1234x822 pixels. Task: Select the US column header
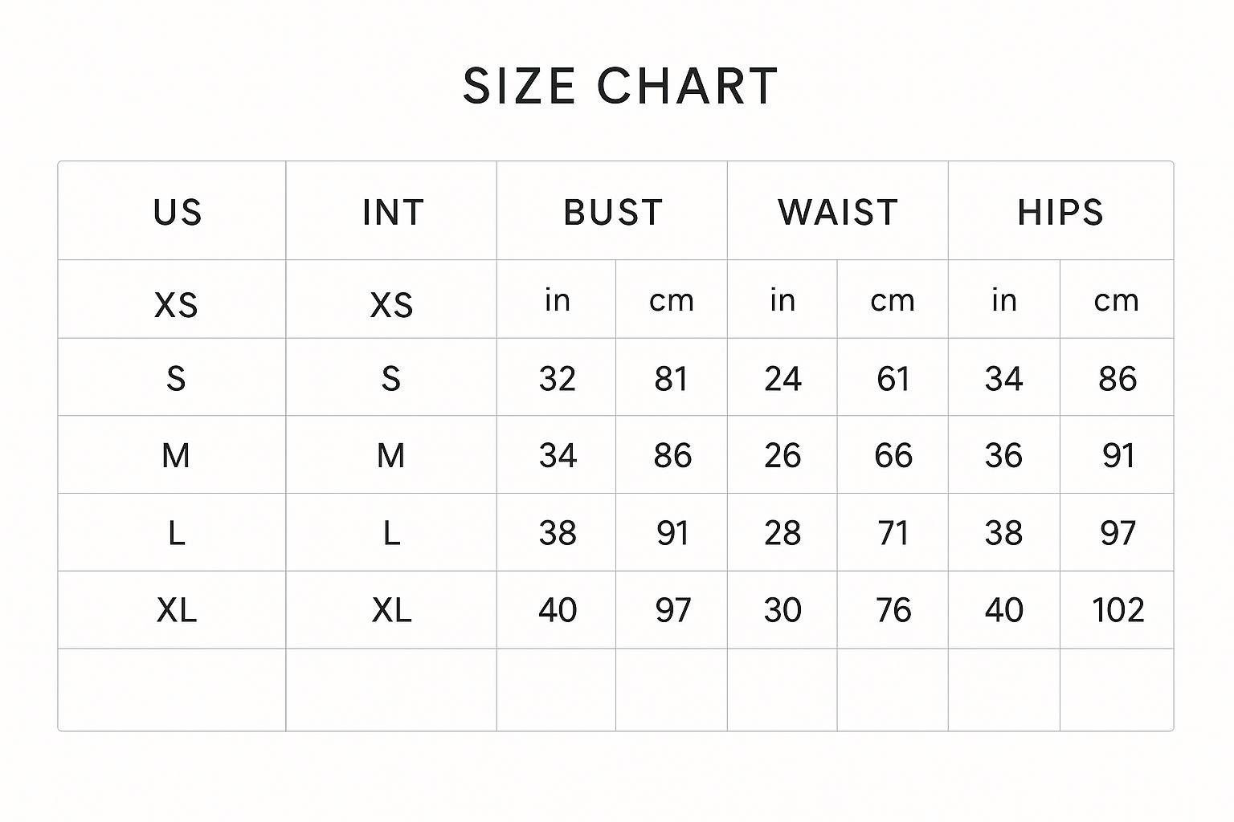pyautogui.click(x=177, y=213)
